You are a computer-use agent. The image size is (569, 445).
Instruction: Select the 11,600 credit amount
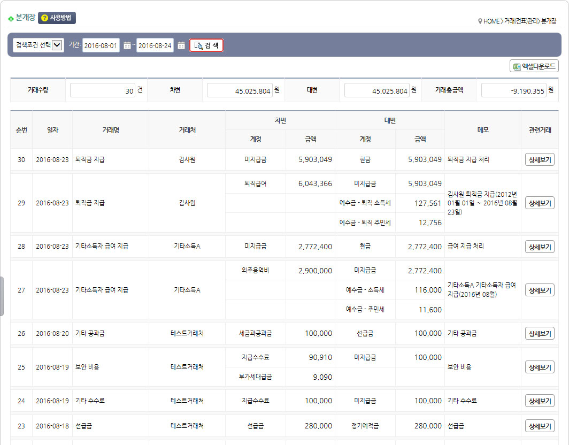point(430,310)
